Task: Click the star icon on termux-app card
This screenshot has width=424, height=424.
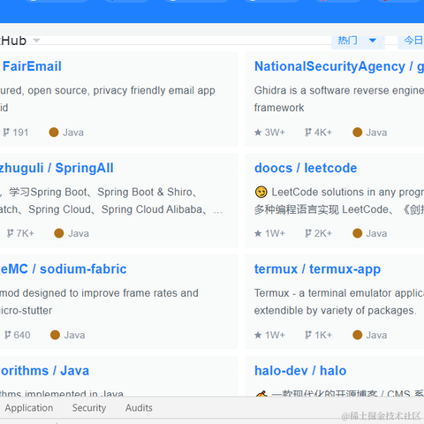Action: [x=258, y=335]
